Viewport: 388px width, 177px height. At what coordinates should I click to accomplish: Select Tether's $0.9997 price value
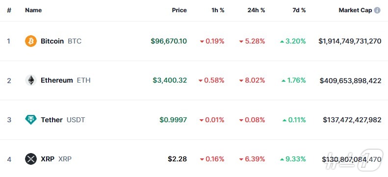pyautogui.click(x=173, y=120)
